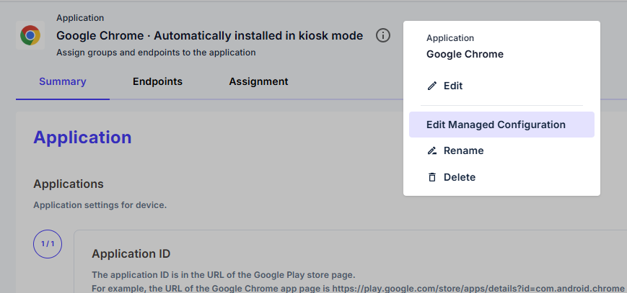Switch to the Summary tab

(62, 81)
